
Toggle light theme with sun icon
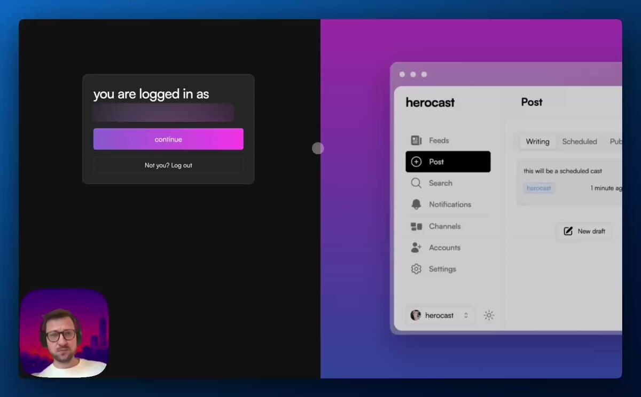[x=489, y=315]
